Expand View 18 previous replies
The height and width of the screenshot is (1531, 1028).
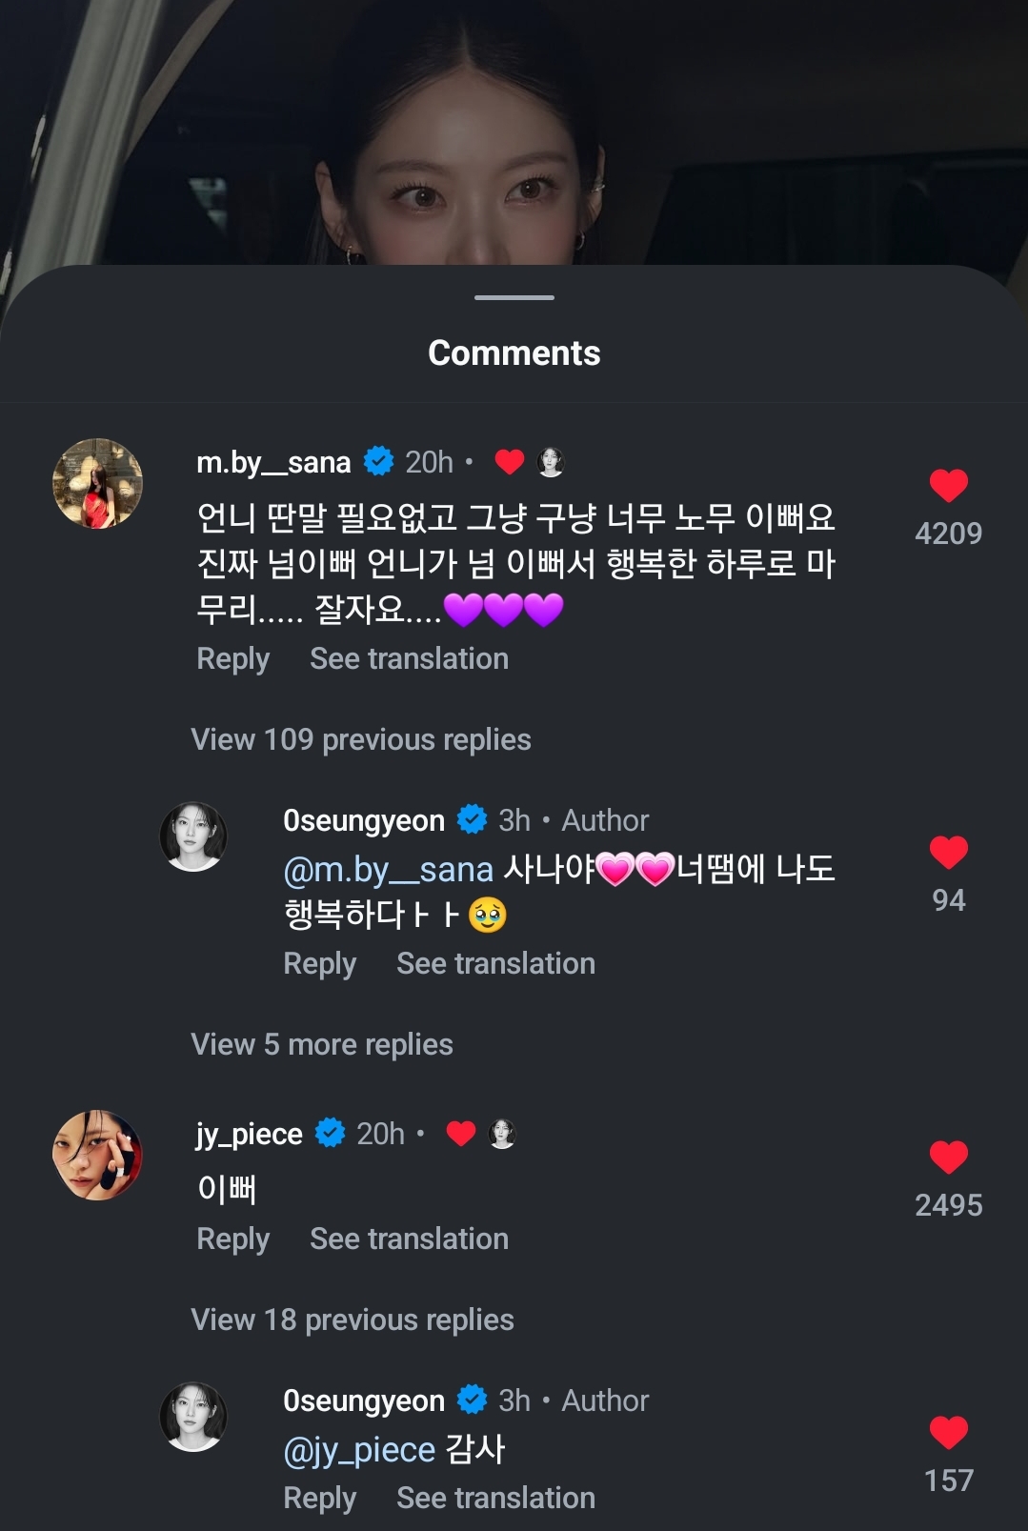point(353,1319)
